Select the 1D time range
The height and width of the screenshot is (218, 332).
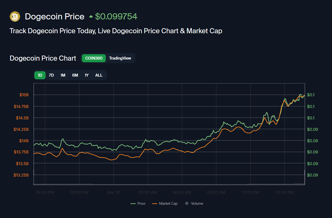(40, 75)
